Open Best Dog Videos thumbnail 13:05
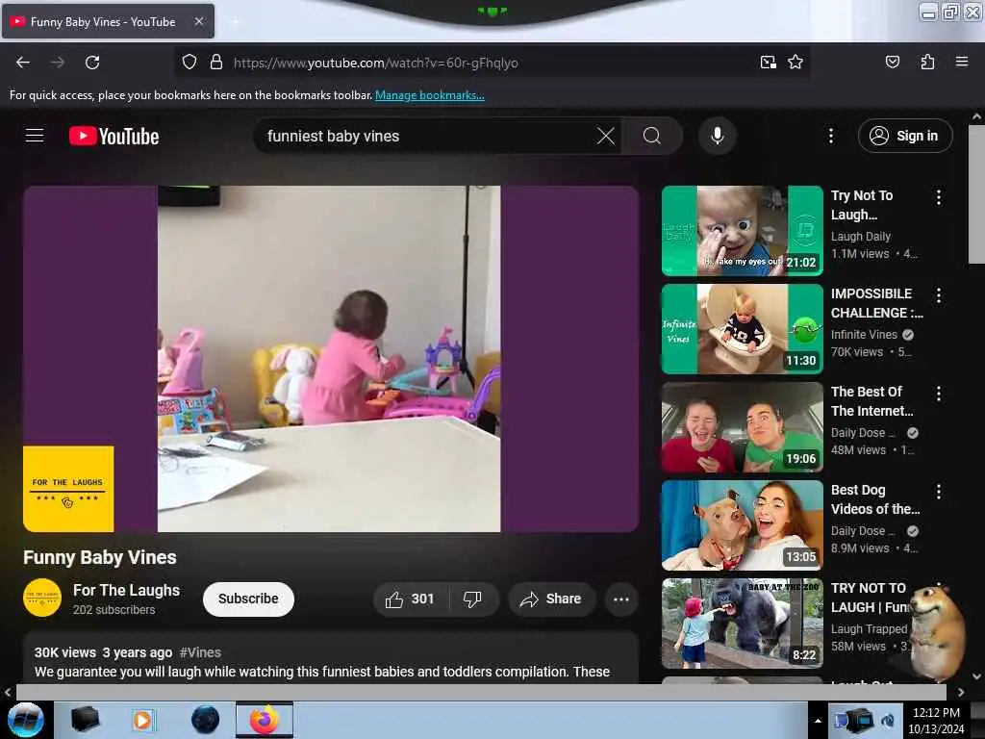Image resolution: width=985 pixels, height=739 pixels. tap(742, 524)
